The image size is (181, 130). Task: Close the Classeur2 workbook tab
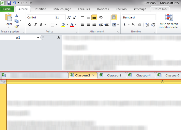click(x=94, y=76)
